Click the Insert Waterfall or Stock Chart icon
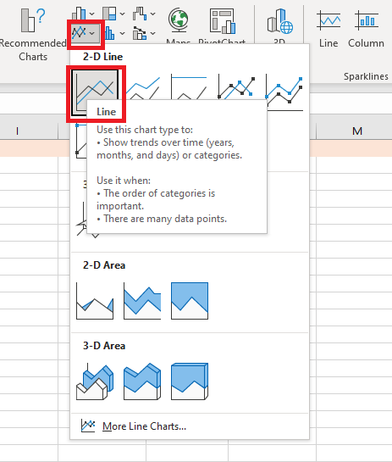The width and height of the screenshot is (392, 462). 140,14
